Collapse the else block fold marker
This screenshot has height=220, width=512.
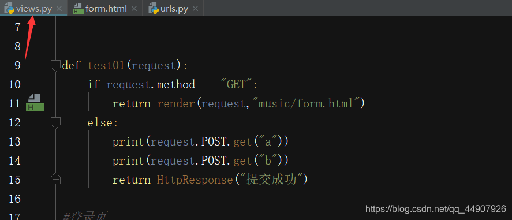click(56, 123)
